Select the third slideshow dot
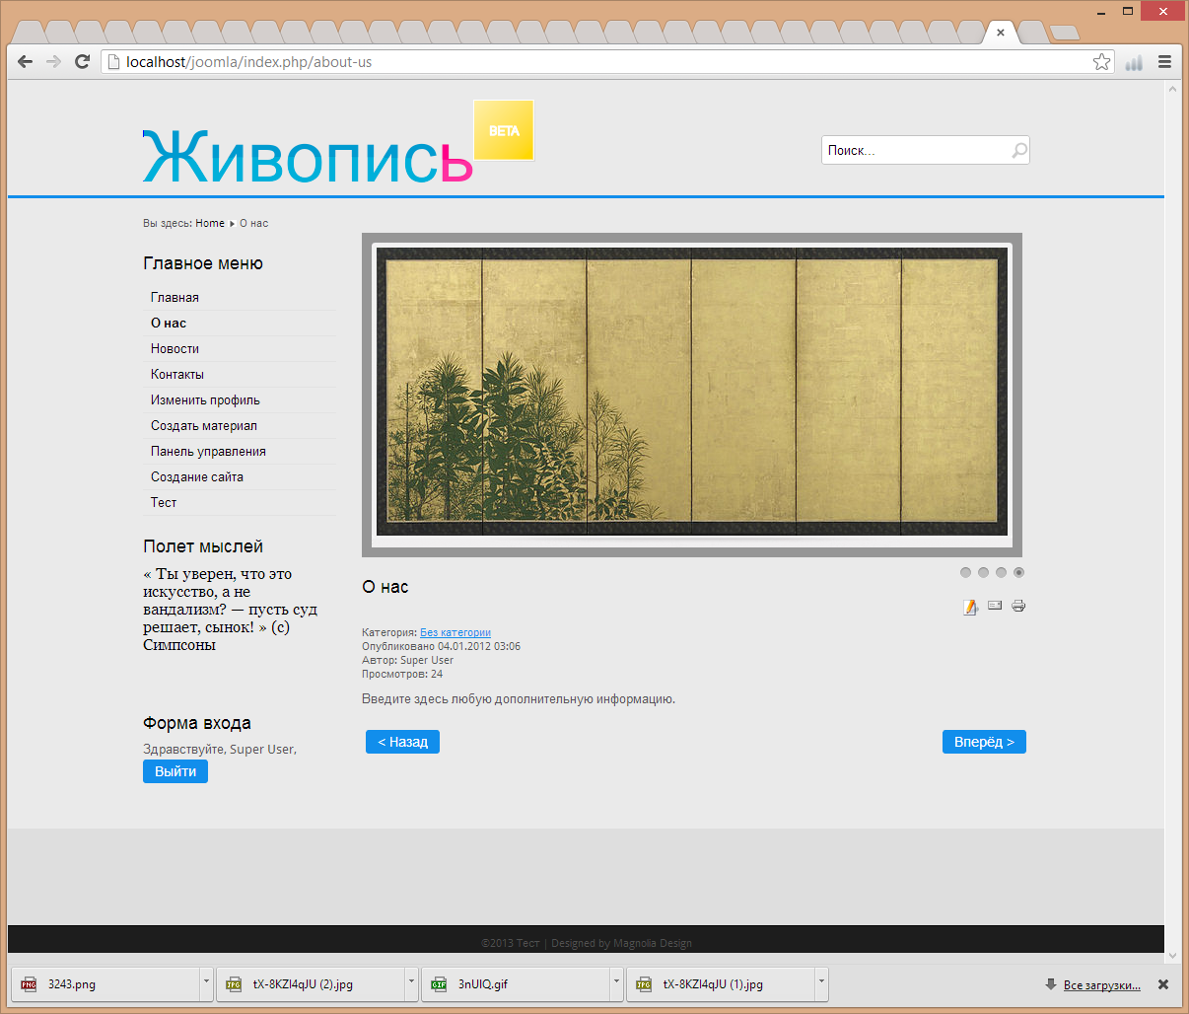The image size is (1189, 1014). coord(1002,572)
